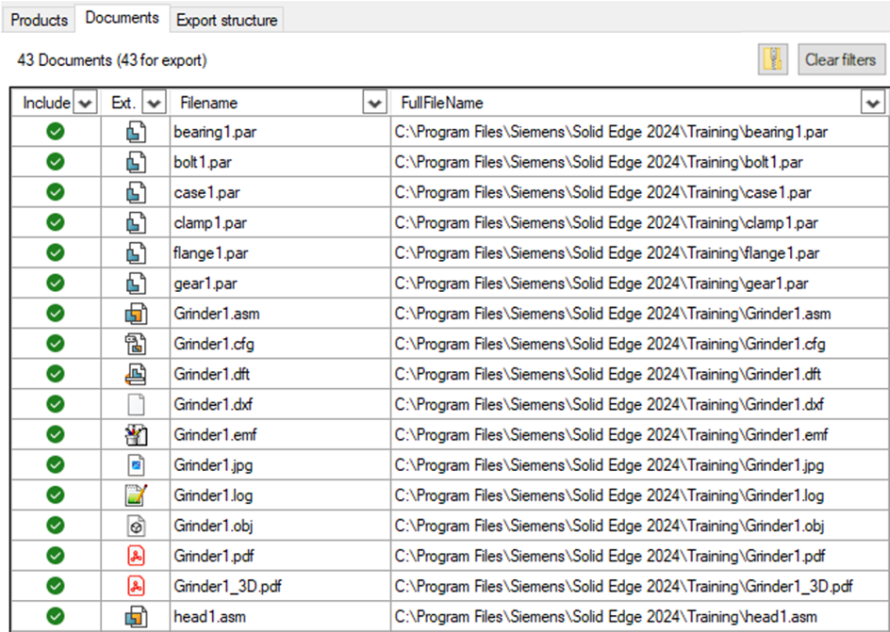Viewport: 890px width, 632px height.
Task: Click the notepad icon for Grinder1.log
Action: coord(136,495)
